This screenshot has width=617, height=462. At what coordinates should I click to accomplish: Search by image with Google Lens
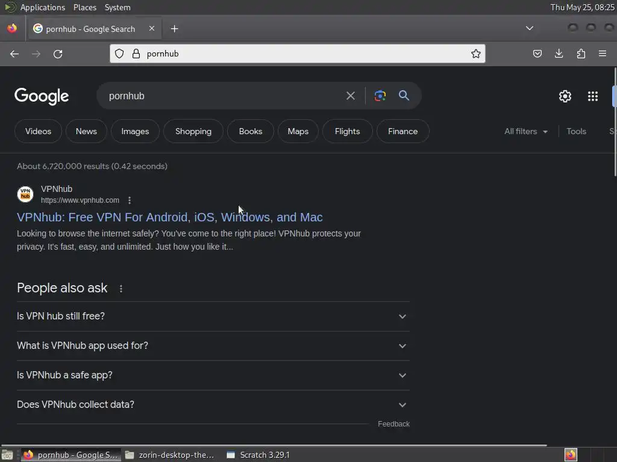[x=380, y=96]
